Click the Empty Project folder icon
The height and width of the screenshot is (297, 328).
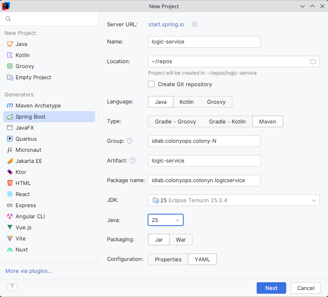coord(10,77)
